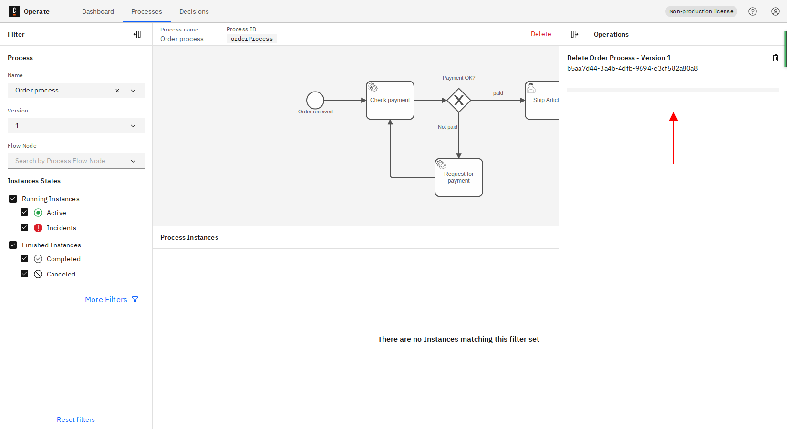
Task: Click the Reset filters link
Action: [x=76, y=419]
